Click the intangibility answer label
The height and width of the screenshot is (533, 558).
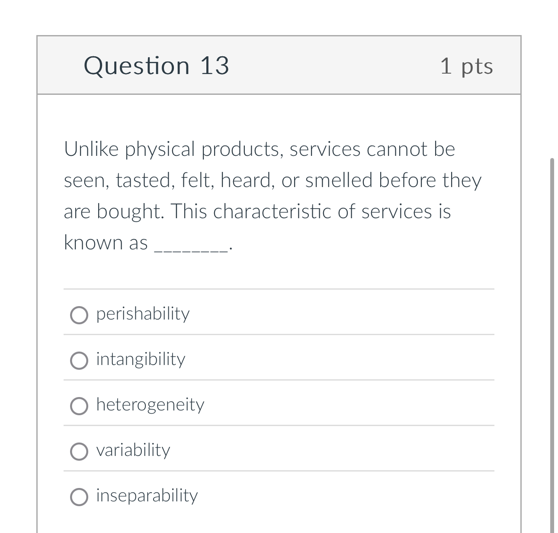coord(140,359)
